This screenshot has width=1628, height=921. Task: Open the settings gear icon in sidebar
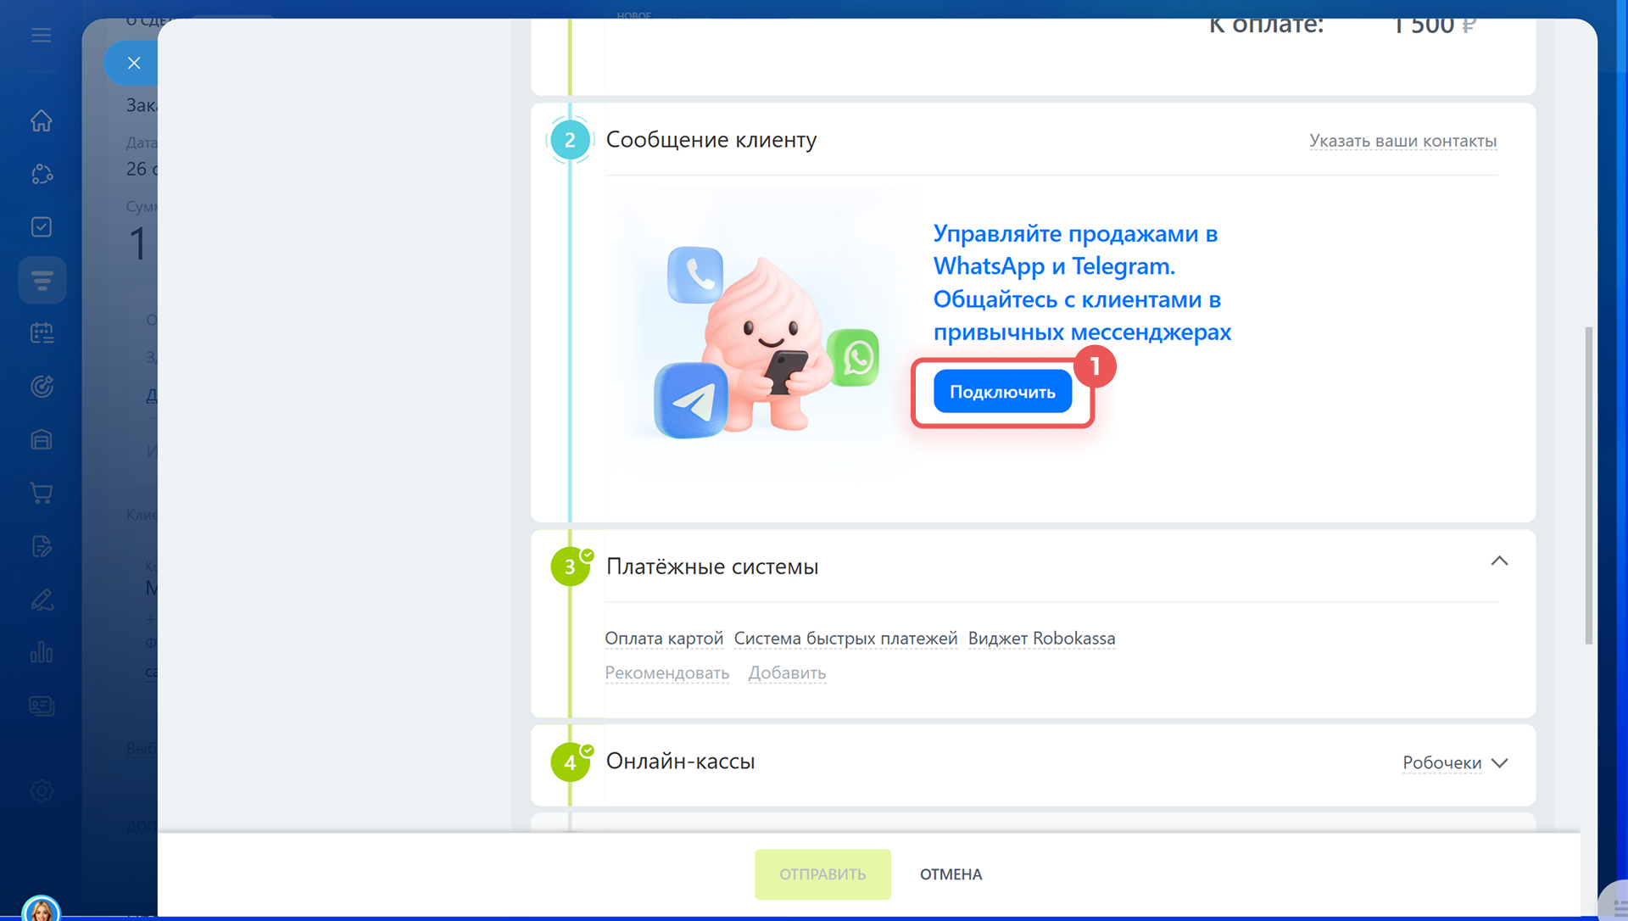click(x=41, y=790)
